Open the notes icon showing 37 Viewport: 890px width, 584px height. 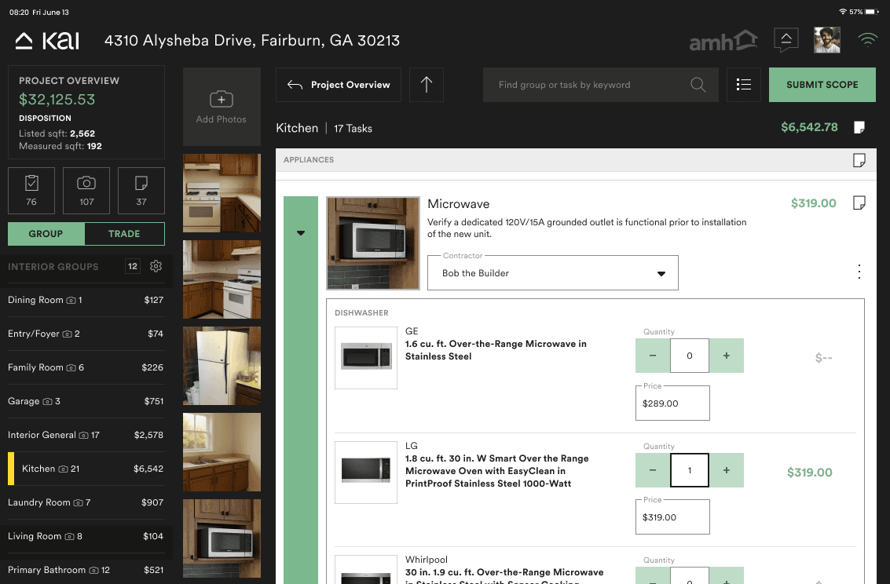(x=141, y=191)
